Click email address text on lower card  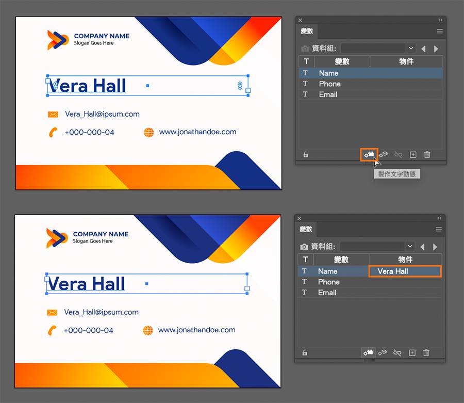tap(101, 312)
